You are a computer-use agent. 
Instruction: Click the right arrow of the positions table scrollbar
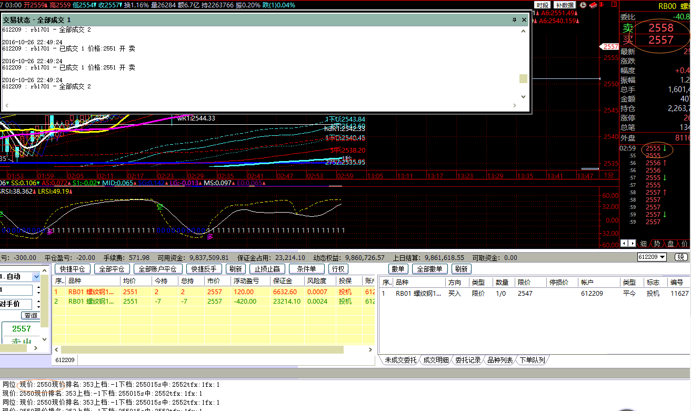coord(371,349)
